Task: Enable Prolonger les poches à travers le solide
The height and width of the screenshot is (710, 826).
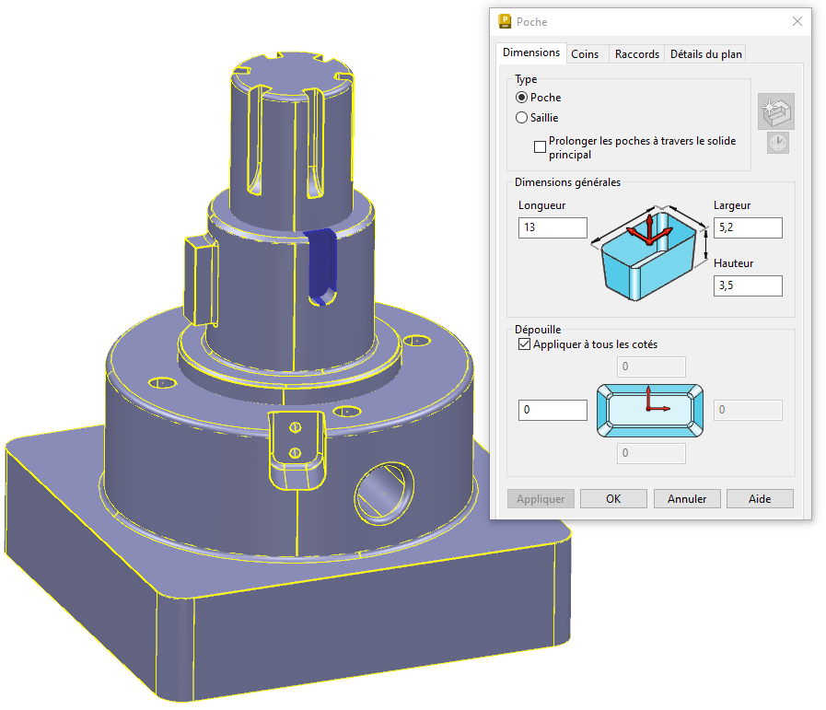Action: pos(540,147)
